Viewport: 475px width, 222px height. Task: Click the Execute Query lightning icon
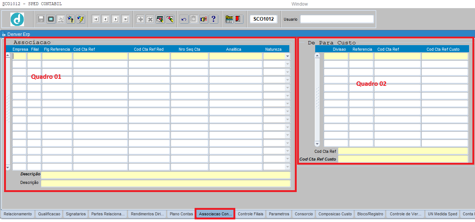(x=80, y=19)
